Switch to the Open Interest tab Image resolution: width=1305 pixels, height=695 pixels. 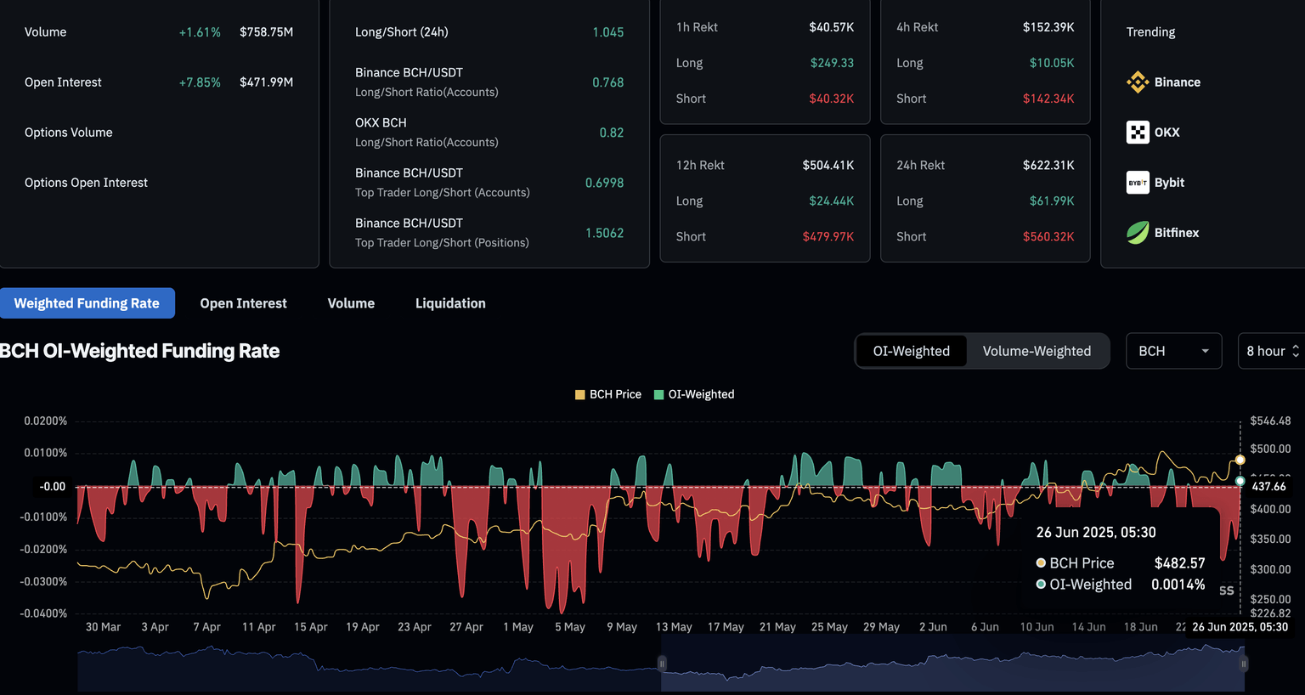[x=243, y=303]
